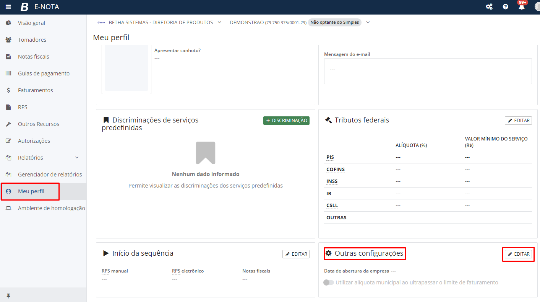Click the RPS manual label
This screenshot has height=302, width=540.
click(115, 271)
